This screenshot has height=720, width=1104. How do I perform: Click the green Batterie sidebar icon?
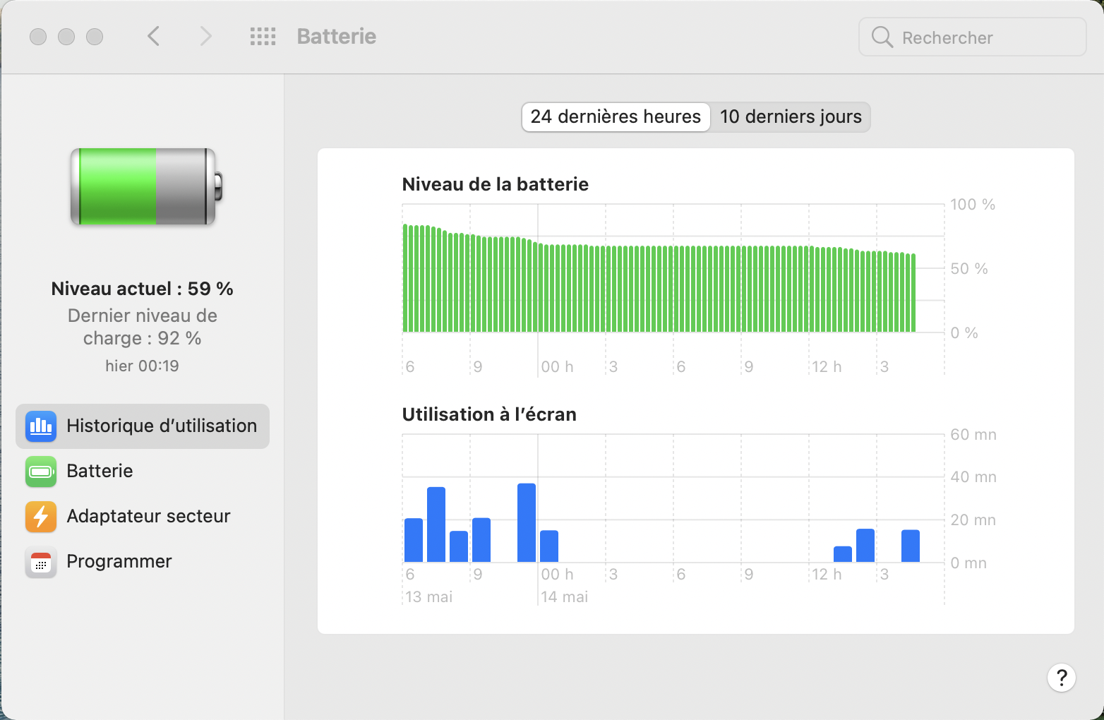pos(41,472)
